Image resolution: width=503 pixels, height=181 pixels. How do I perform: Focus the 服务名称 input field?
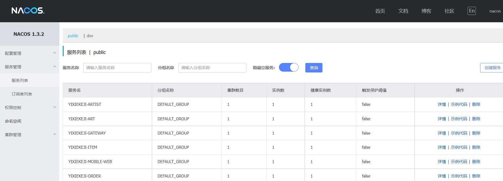[x=117, y=68]
